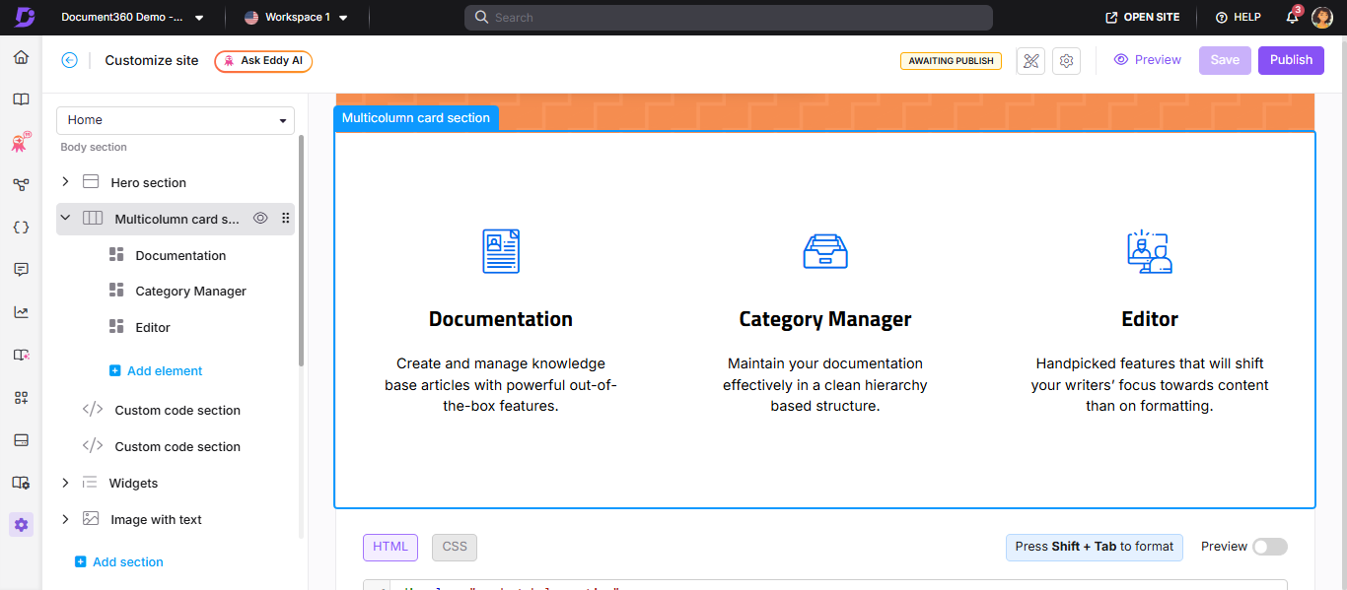
Task: Open the purple Settings gear in sidebar
Action: (x=21, y=525)
